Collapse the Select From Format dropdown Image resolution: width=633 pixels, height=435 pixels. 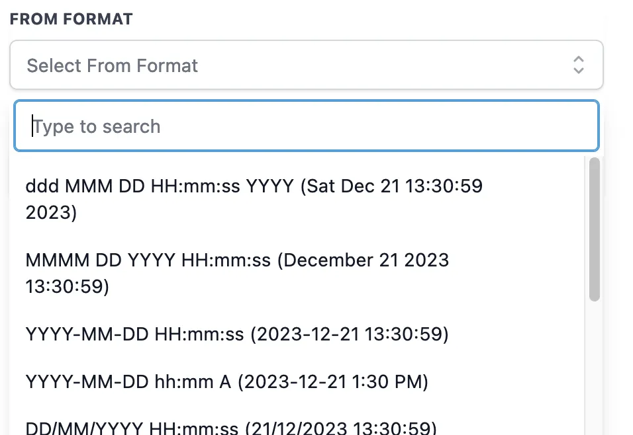coord(306,65)
